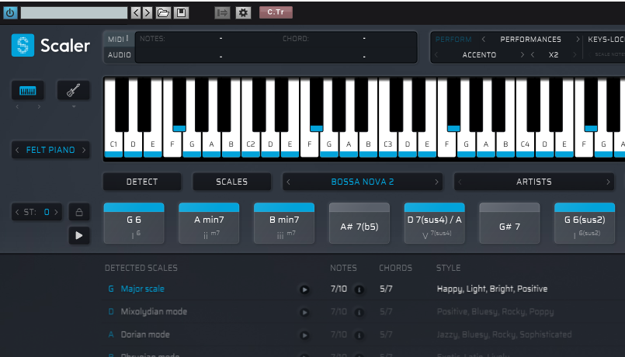
Task: Preview G Major scale play icon
Action: coord(304,289)
